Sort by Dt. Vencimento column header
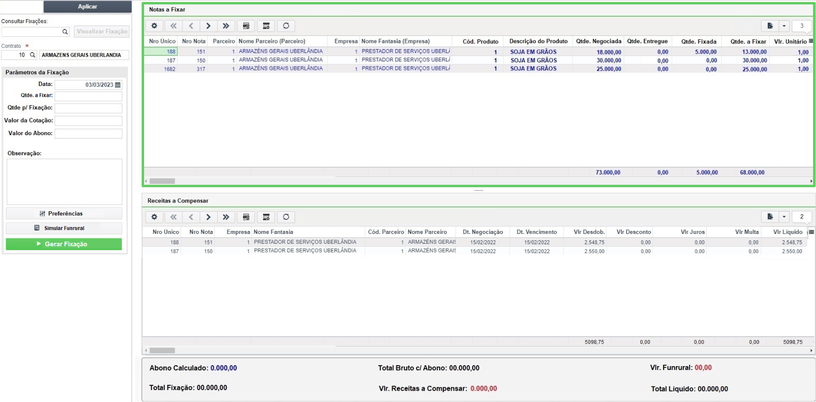 click(537, 232)
